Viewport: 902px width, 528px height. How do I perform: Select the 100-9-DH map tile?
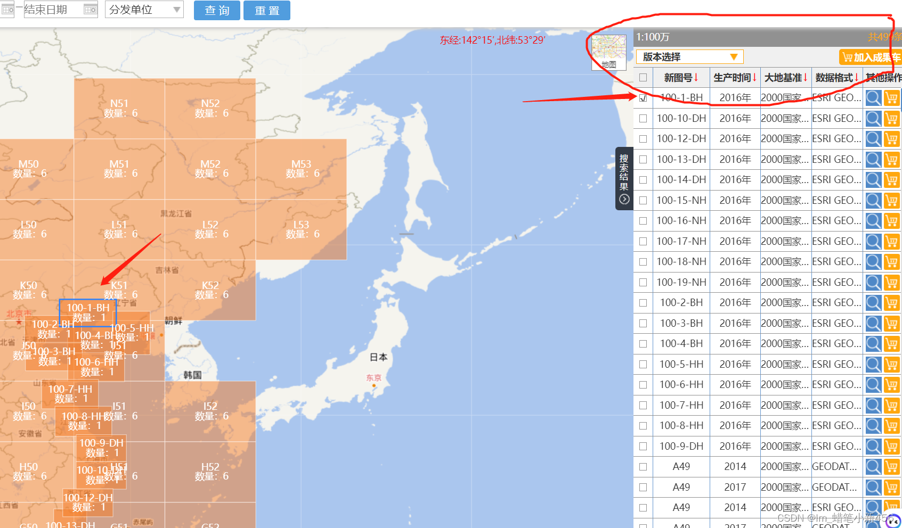(x=101, y=448)
